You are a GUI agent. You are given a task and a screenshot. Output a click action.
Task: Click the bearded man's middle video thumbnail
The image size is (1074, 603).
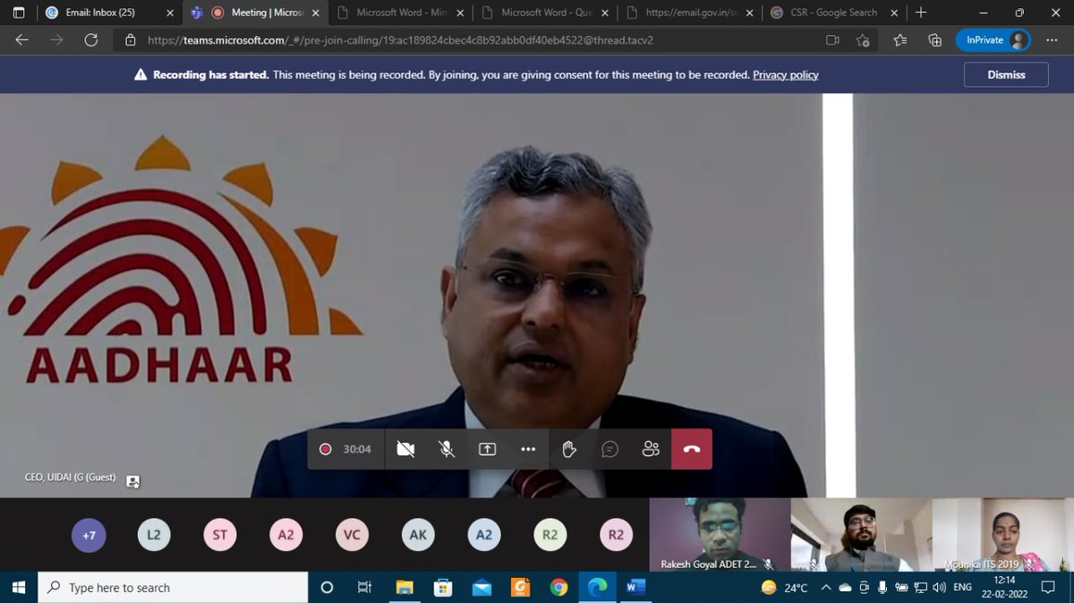[861, 535]
